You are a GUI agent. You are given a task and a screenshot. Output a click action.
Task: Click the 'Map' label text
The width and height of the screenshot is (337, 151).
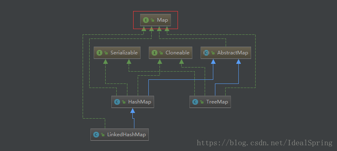tap(162, 20)
